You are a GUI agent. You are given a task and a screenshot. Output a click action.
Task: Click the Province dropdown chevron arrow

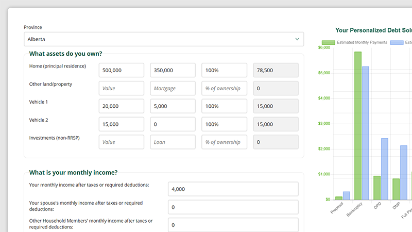coord(297,39)
